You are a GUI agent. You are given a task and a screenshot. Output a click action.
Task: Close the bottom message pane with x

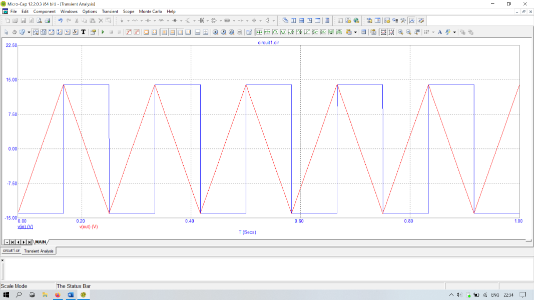[x=2, y=260]
